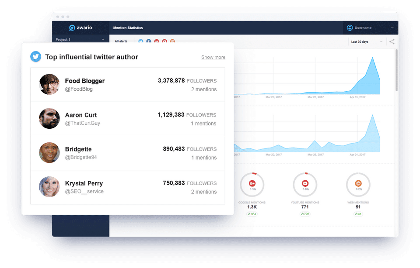
Task: Click the Food Blogger author name
Action: [x=84, y=81]
